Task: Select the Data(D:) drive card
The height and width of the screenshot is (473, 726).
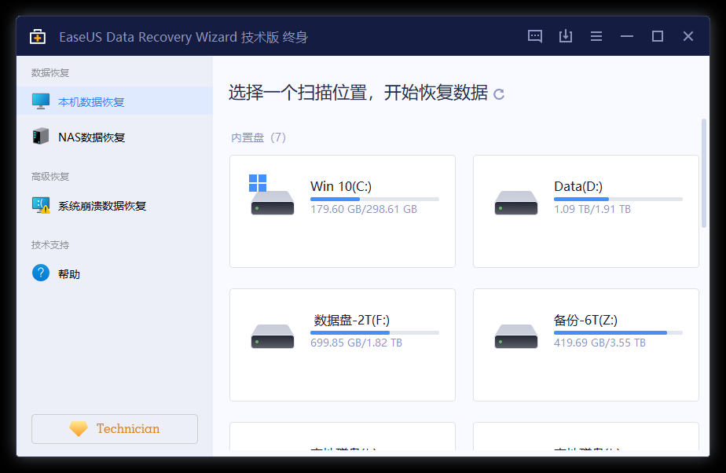Action: pos(585,211)
